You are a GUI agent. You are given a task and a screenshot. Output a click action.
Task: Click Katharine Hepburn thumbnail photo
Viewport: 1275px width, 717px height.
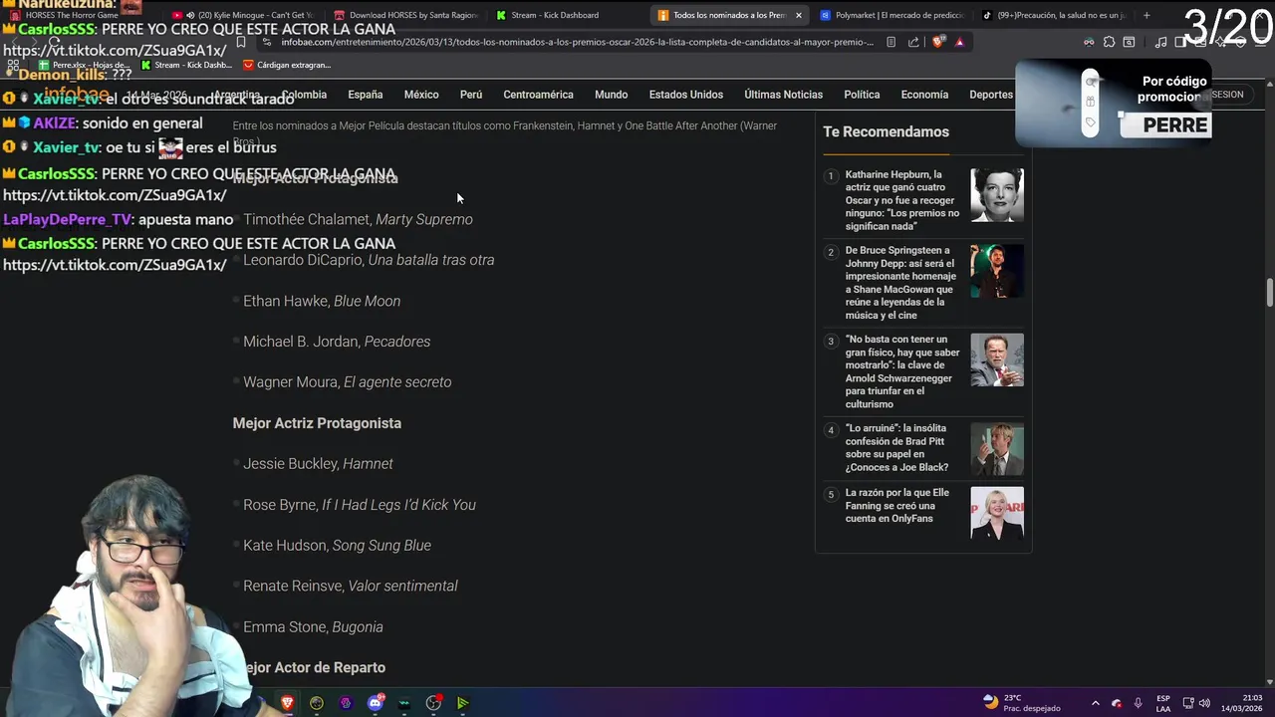[x=997, y=195]
